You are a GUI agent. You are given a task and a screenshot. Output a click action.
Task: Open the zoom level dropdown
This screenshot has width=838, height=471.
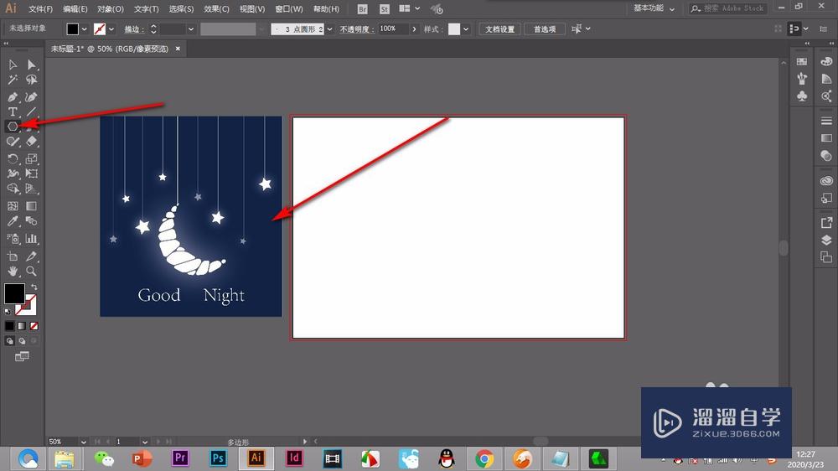tap(83, 443)
